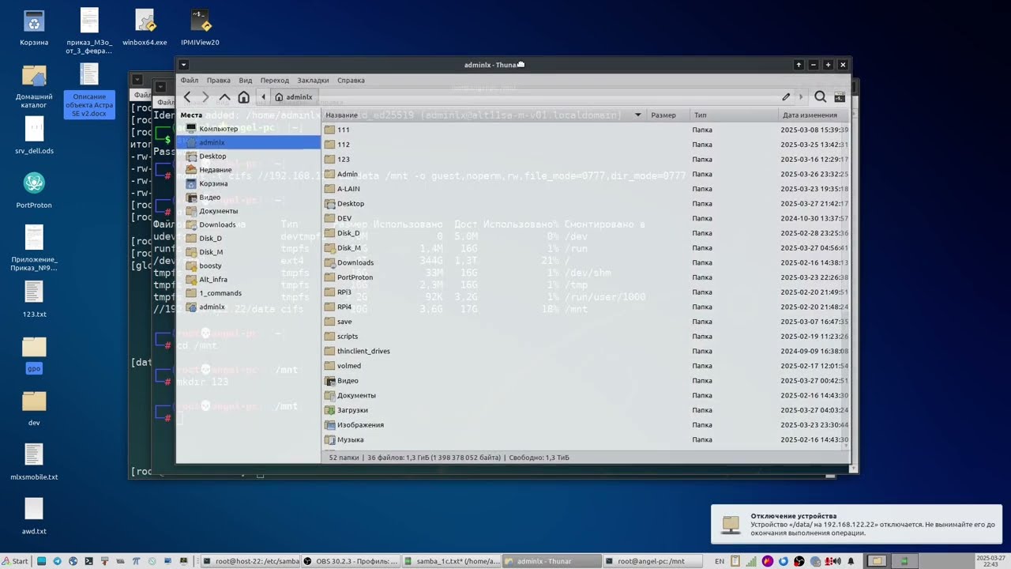Image resolution: width=1011 pixels, height=569 pixels.
Task: Click the EN keyboard layout indicator
Action: pos(719,561)
